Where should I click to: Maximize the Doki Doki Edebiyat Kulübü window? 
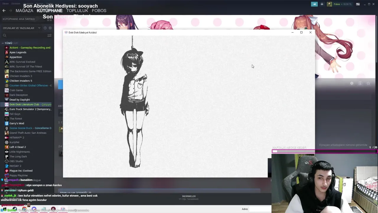point(301,33)
